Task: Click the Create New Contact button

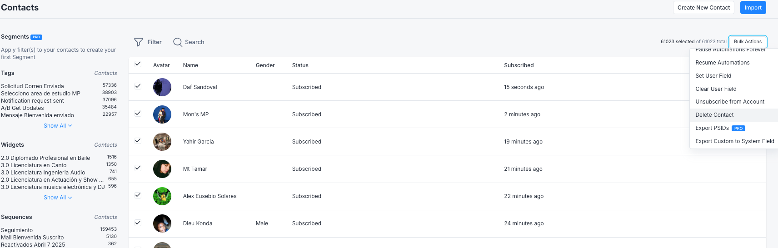Action: point(703,8)
